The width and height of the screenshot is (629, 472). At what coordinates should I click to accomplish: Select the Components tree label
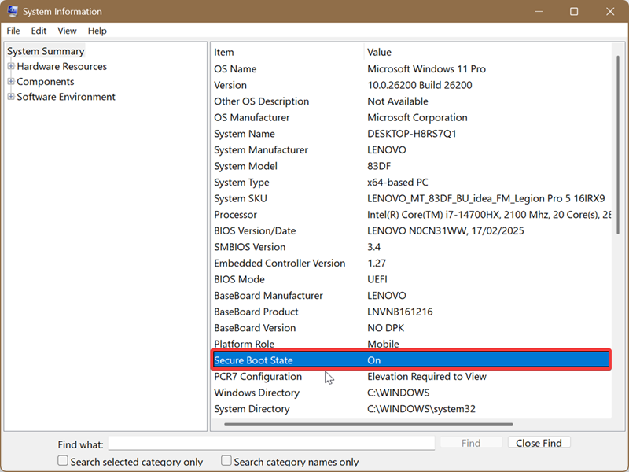tap(46, 82)
